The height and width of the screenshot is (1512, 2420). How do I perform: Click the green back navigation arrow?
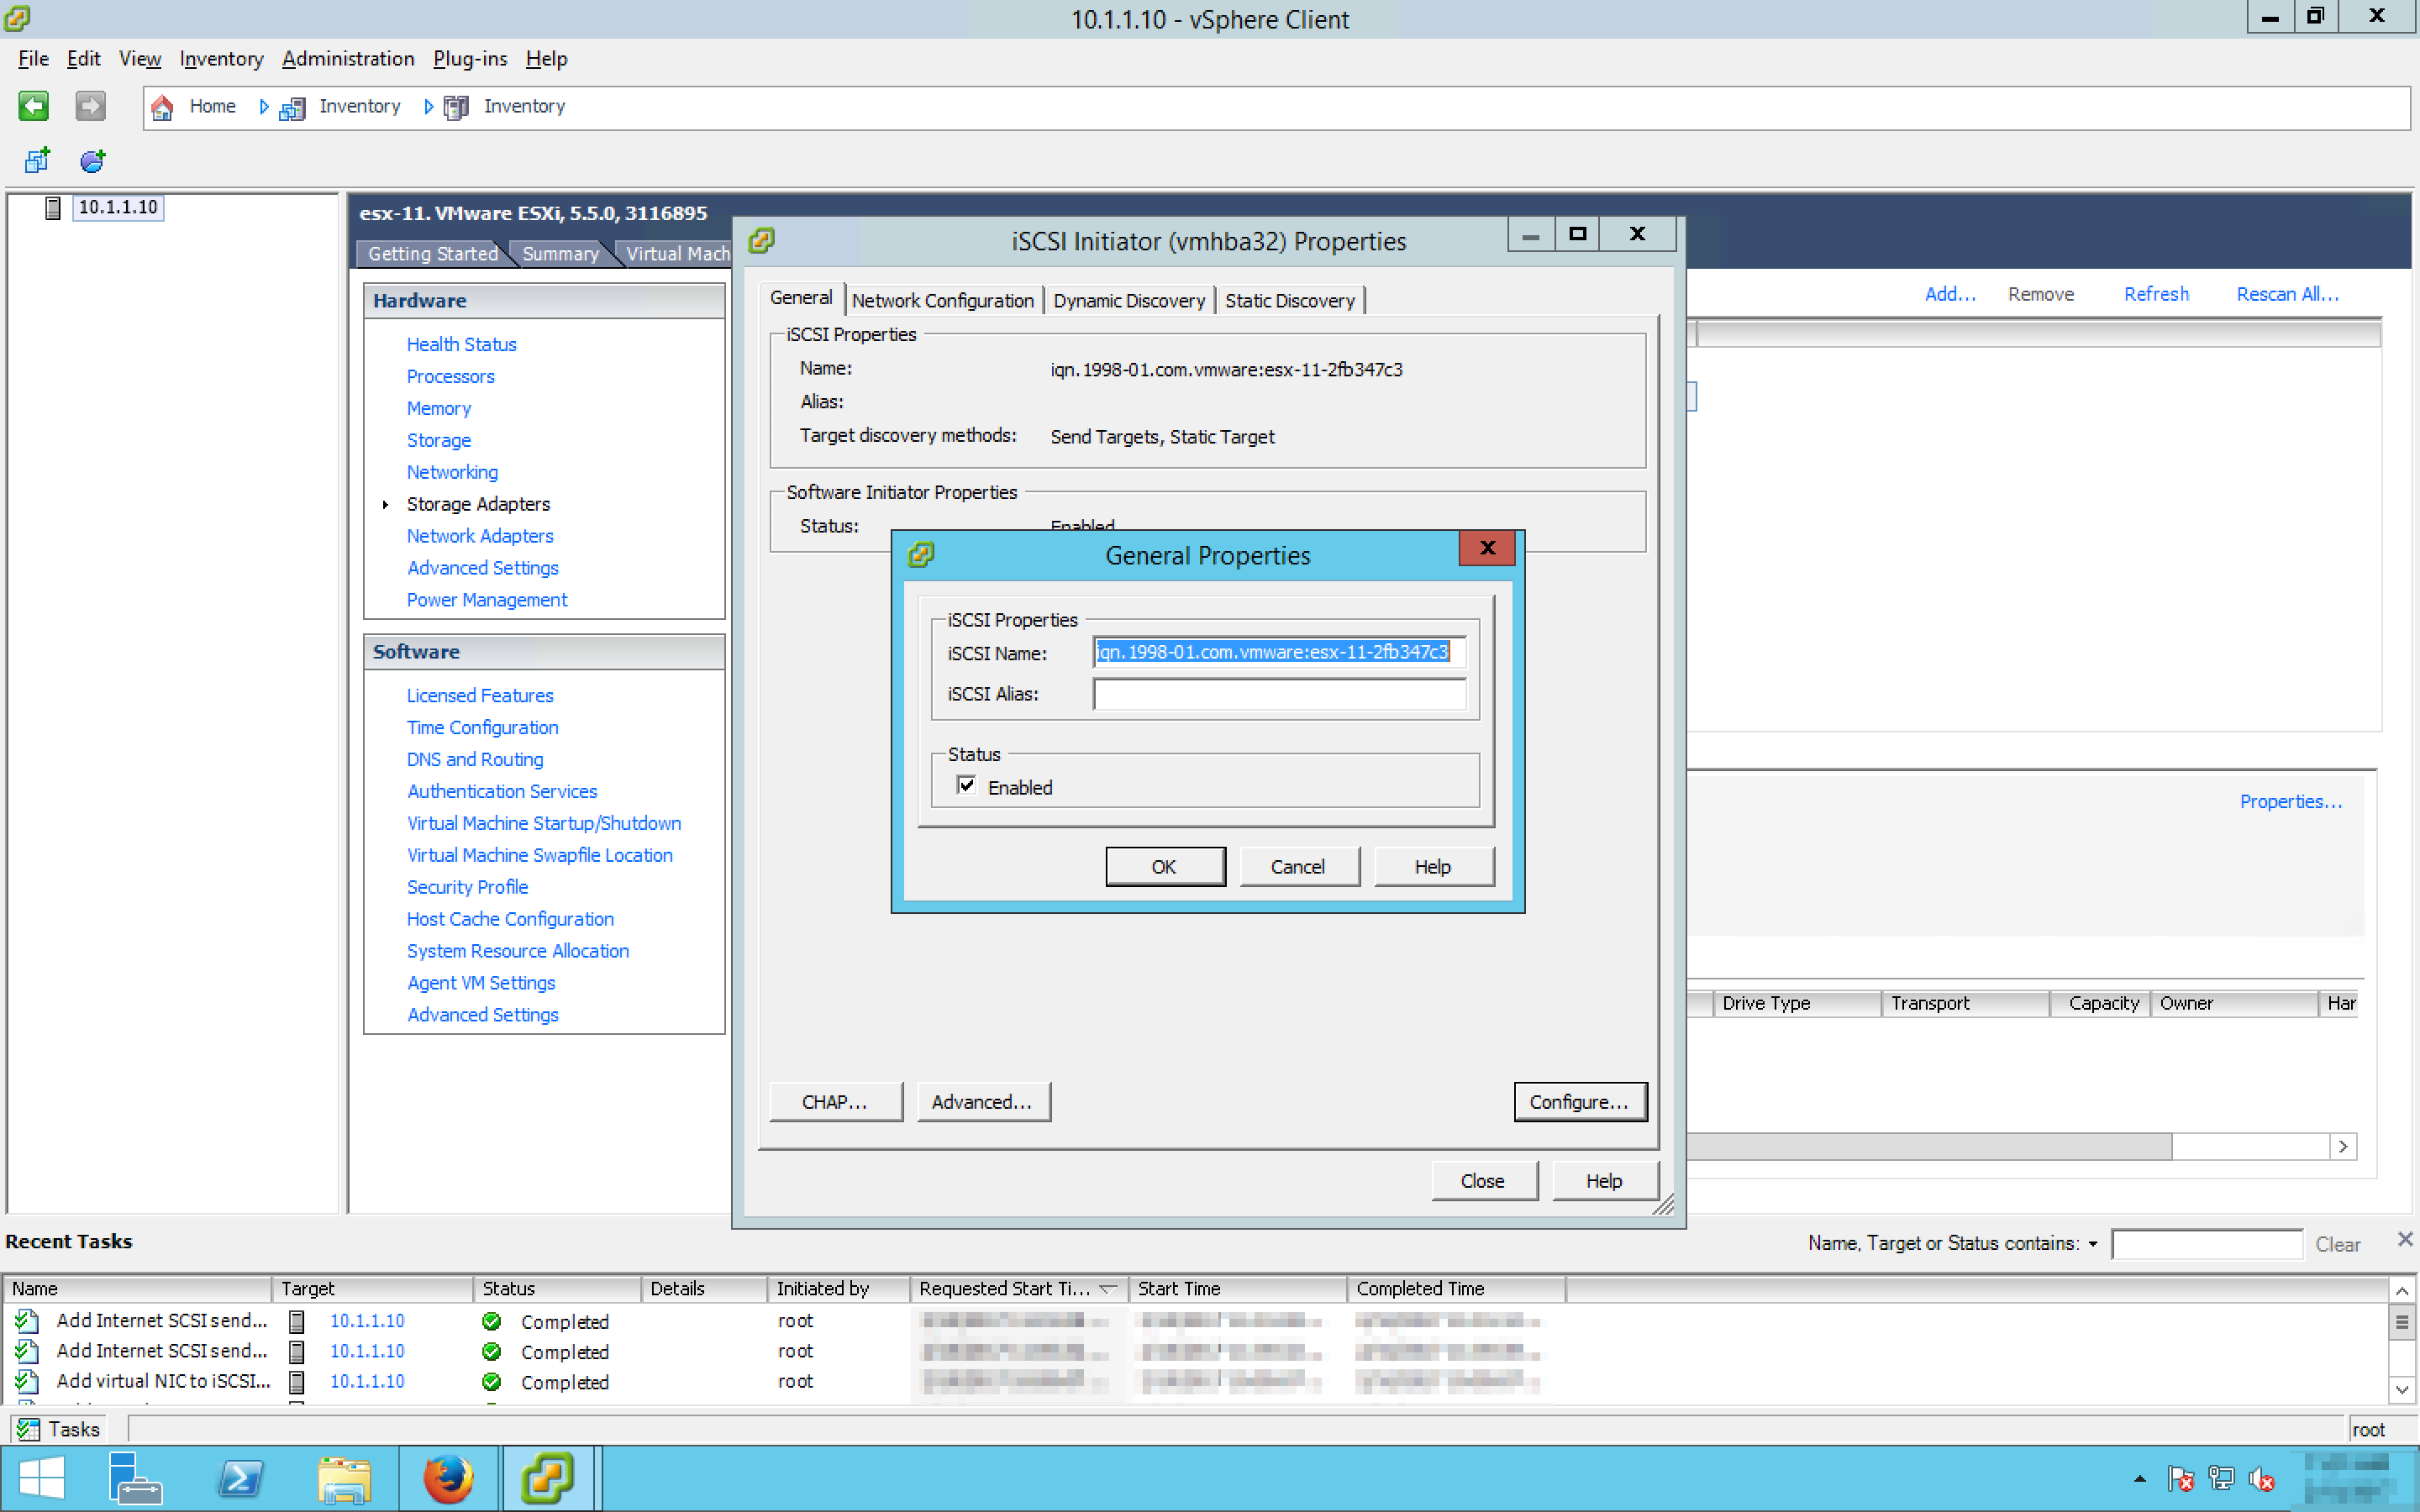(x=33, y=106)
